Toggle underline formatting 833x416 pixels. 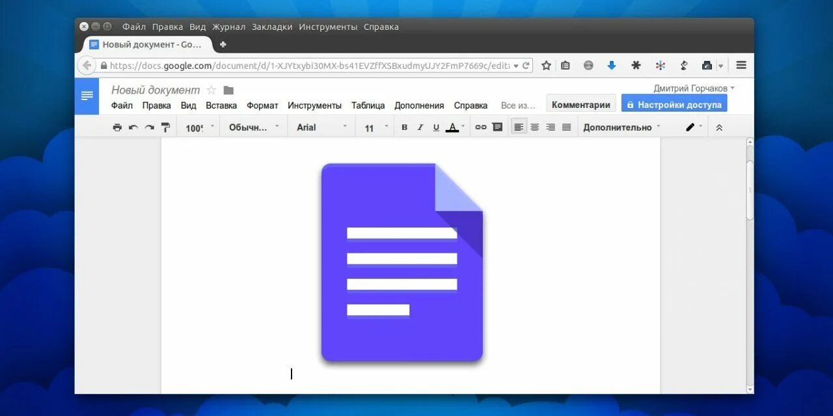[x=436, y=127]
